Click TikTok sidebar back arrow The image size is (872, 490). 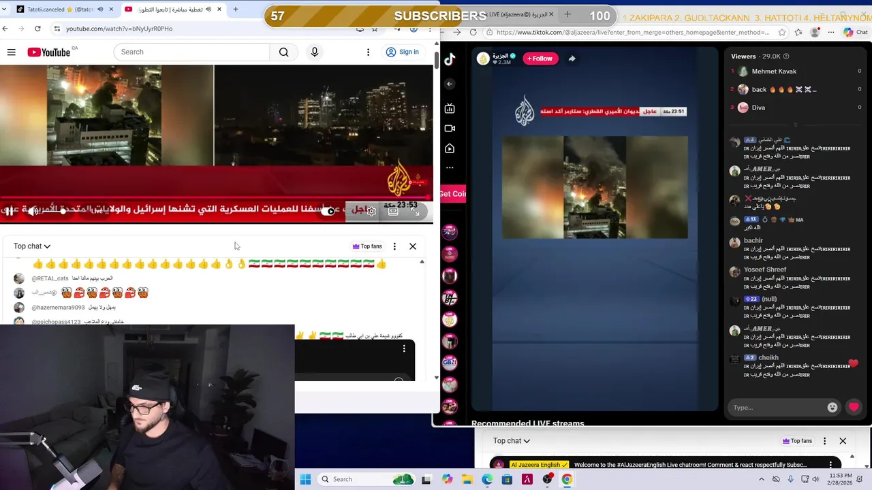[449, 84]
